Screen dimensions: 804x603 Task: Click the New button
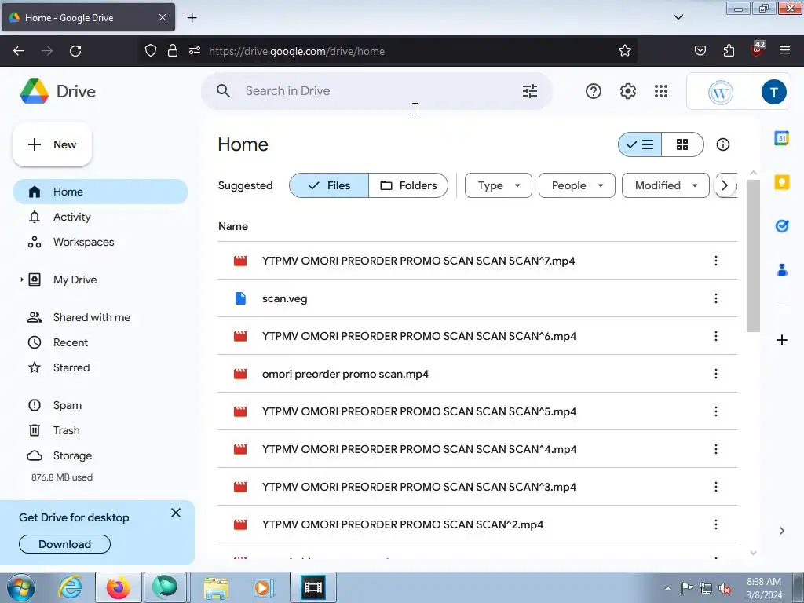(x=52, y=144)
